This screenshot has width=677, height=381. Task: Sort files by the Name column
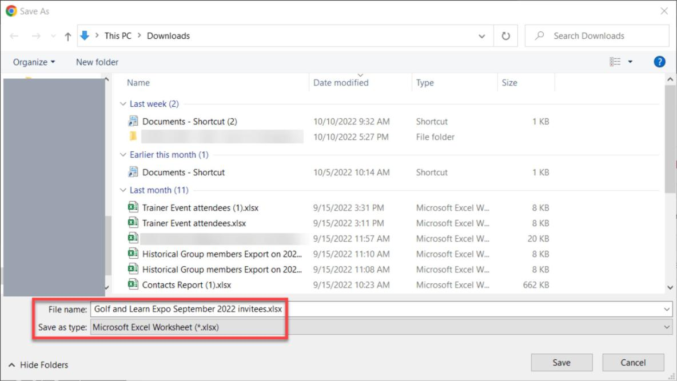[138, 82]
